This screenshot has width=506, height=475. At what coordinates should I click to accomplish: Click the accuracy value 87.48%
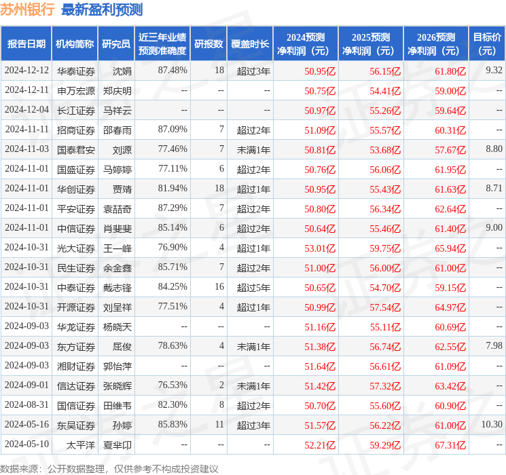(x=173, y=71)
